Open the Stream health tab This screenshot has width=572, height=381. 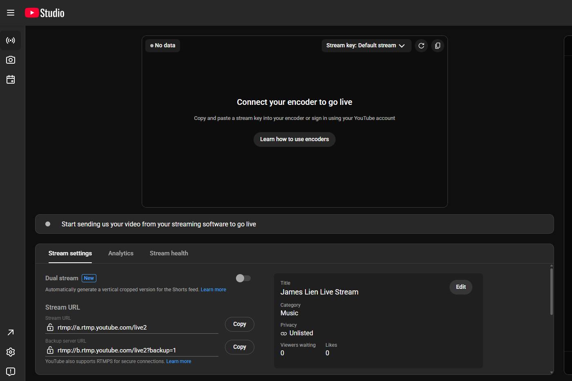point(169,253)
